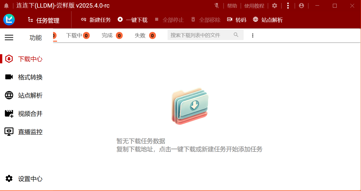The height and width of the screenshot is (191, 361).
Task: Open 视频合并 from the sidebar
Action: coord(30,114)
